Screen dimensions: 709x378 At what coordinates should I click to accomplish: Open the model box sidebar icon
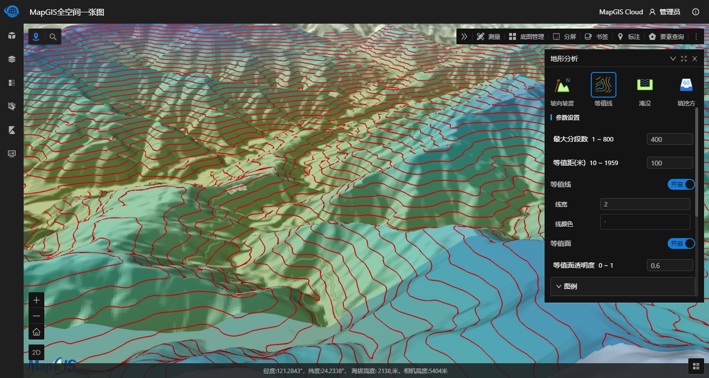point(12,106)
